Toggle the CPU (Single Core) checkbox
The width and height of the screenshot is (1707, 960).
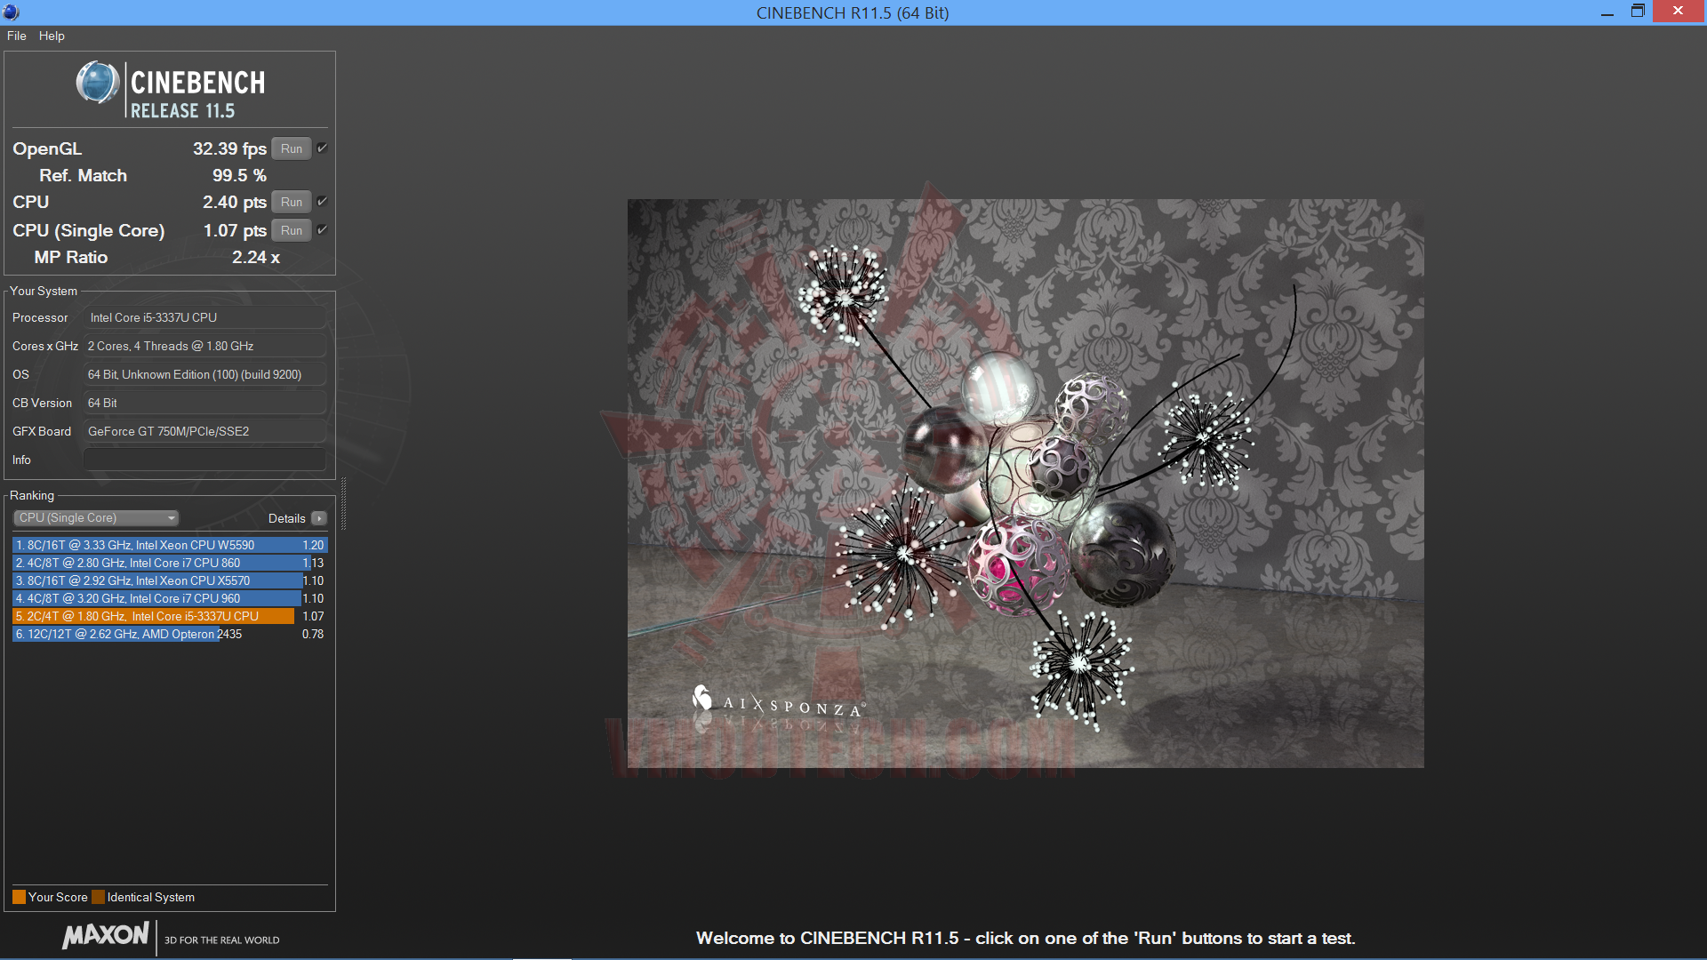coord(322,230)
